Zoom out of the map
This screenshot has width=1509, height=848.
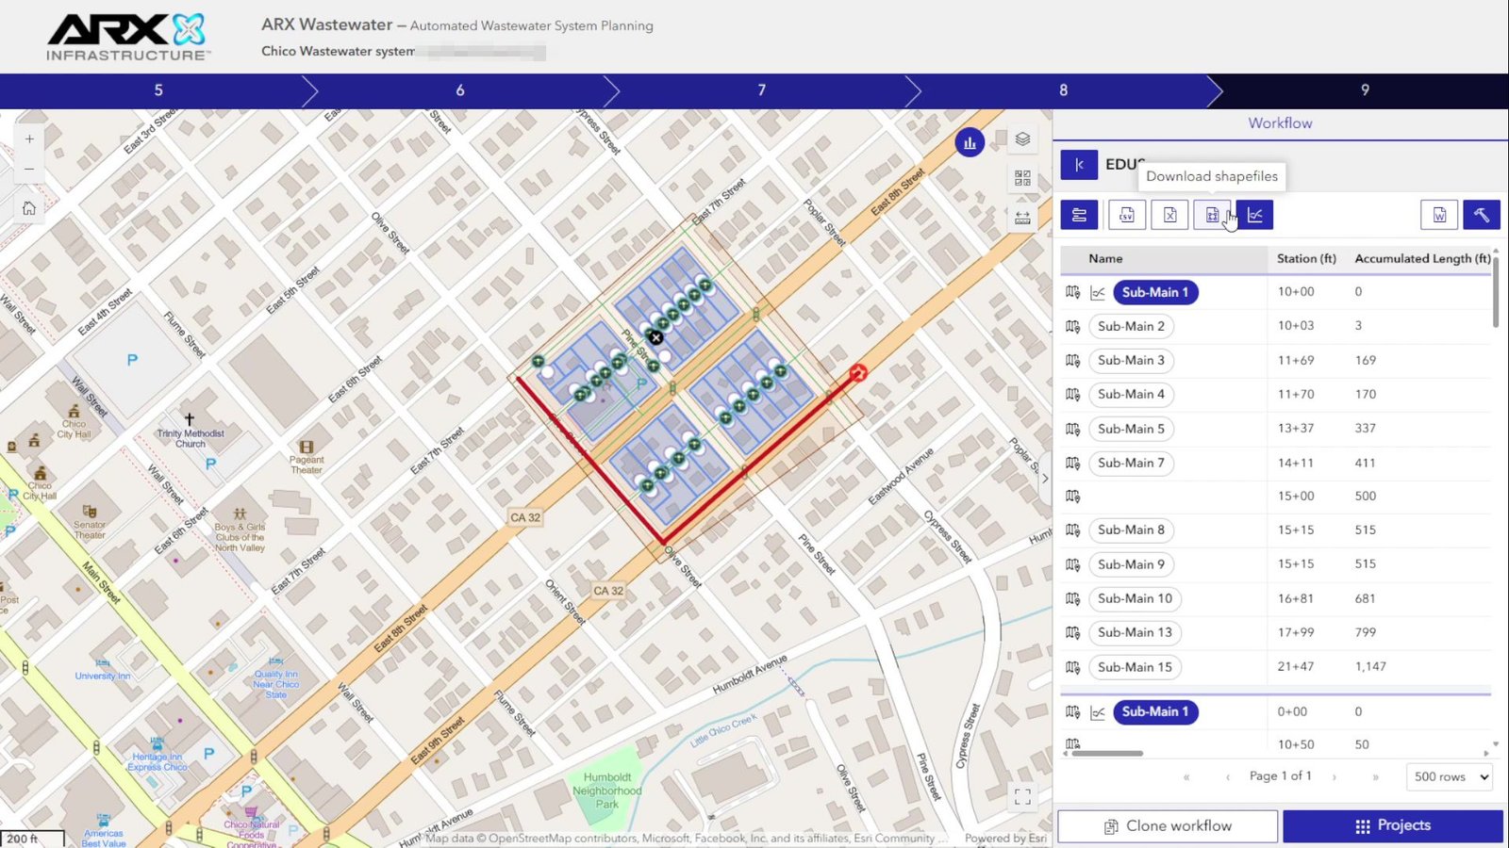click(29, 170)
